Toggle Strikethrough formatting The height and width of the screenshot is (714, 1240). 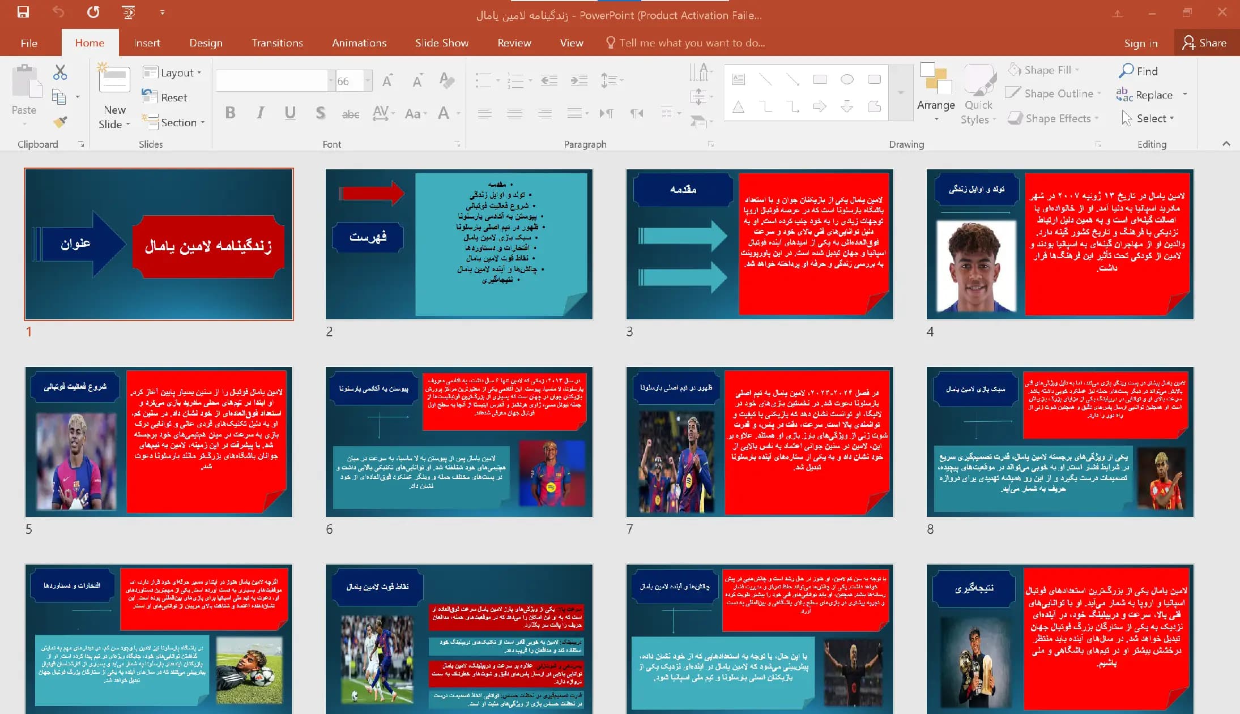coord(351,114)
